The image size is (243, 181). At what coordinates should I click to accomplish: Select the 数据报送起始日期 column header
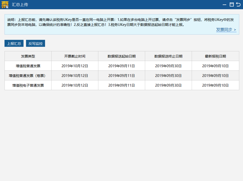[x=122, y=56]
